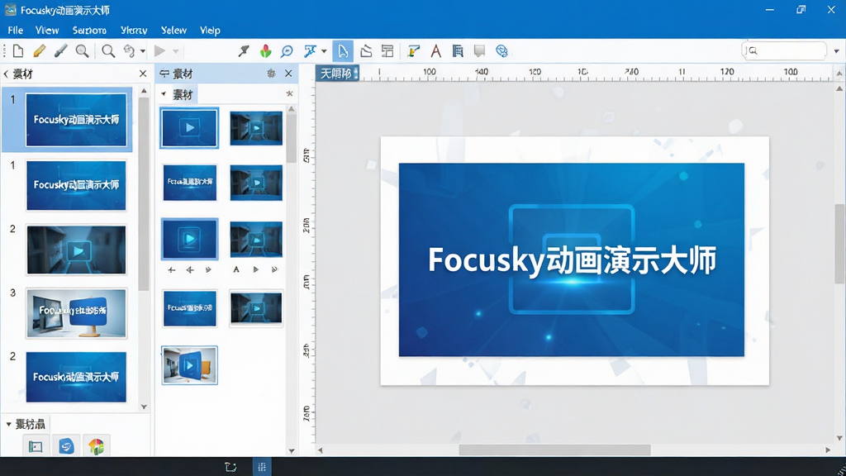Click inside the toolbar search box
Screen dimensions: 846x476
[784, 50]
